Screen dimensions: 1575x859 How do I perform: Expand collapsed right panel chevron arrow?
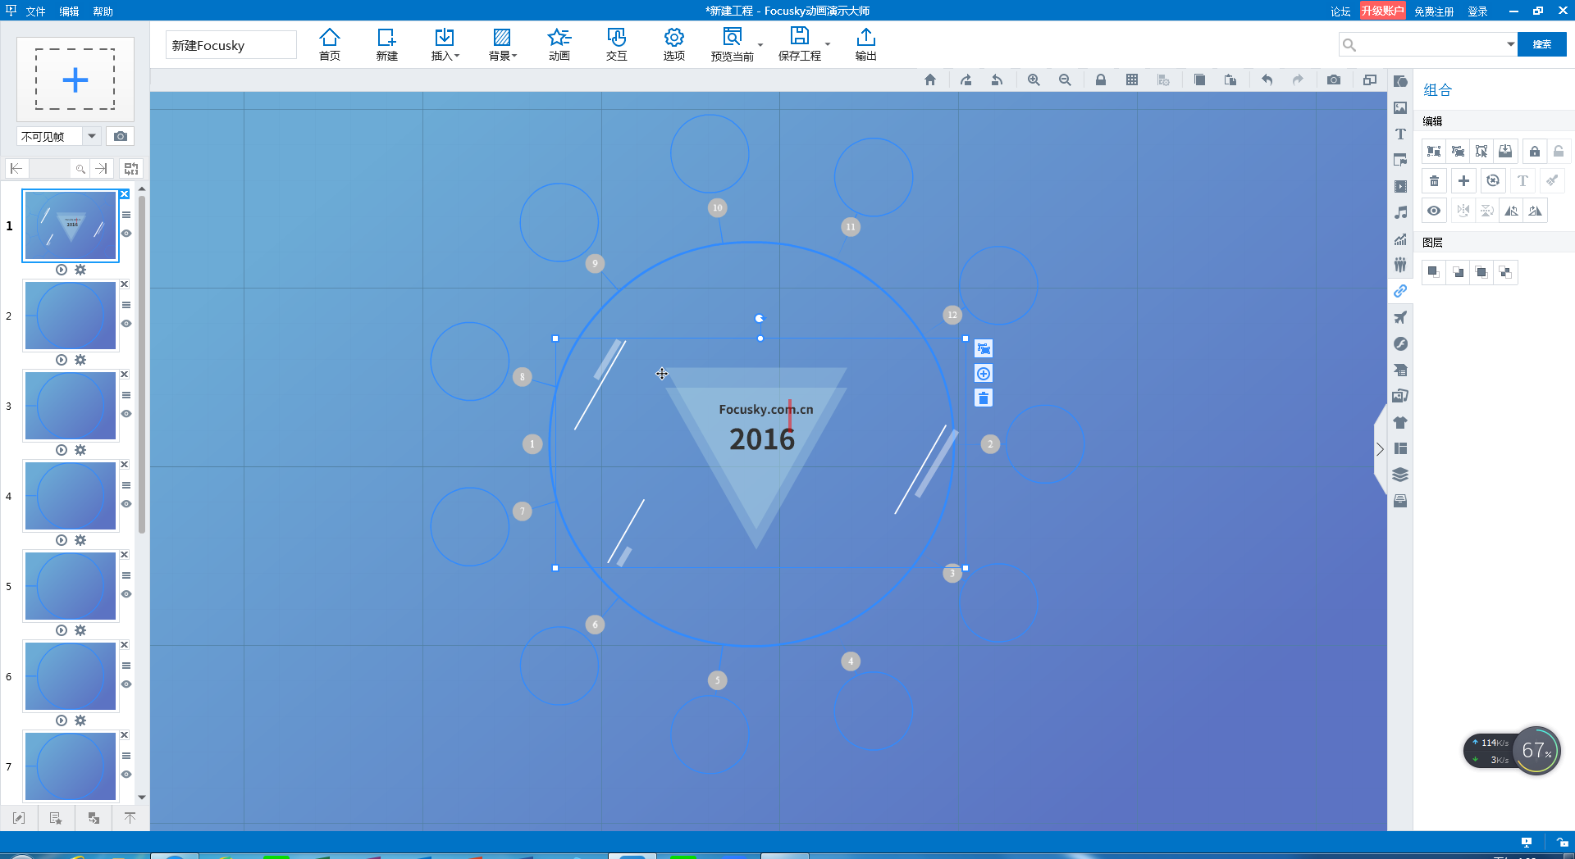pos(1380,449)
